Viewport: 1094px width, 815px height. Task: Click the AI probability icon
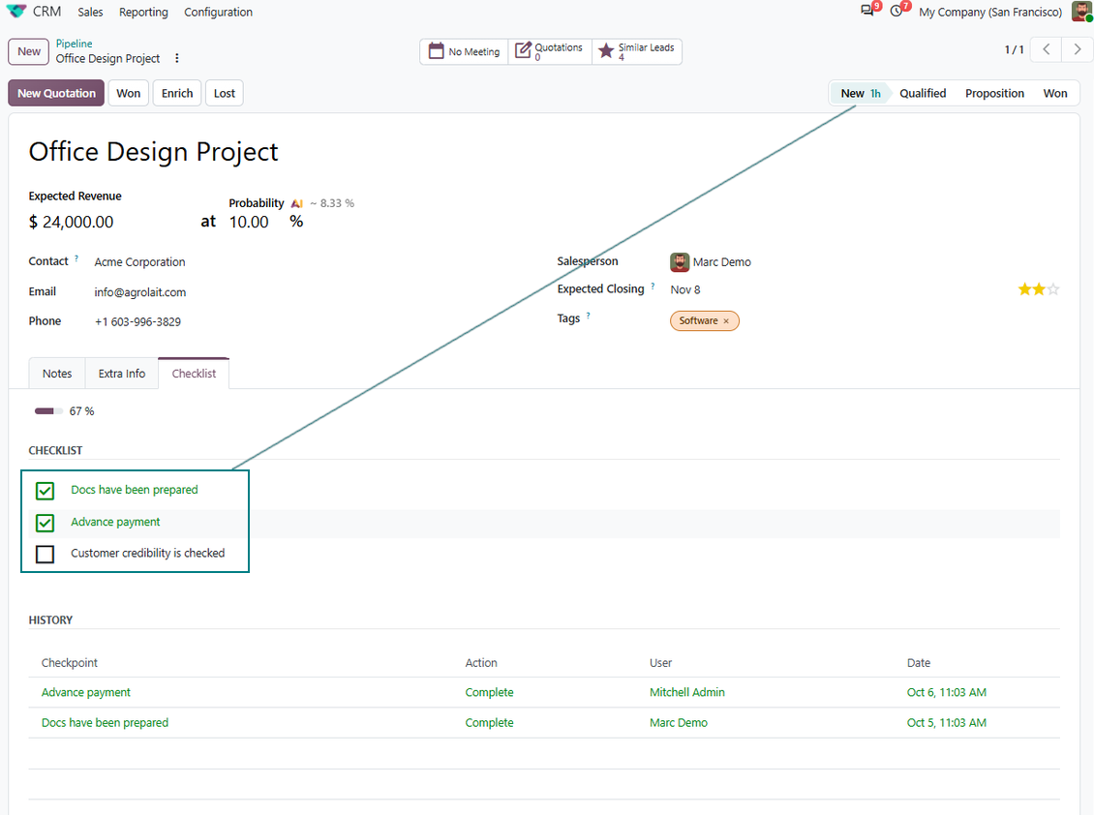click(x=296, y=203)
